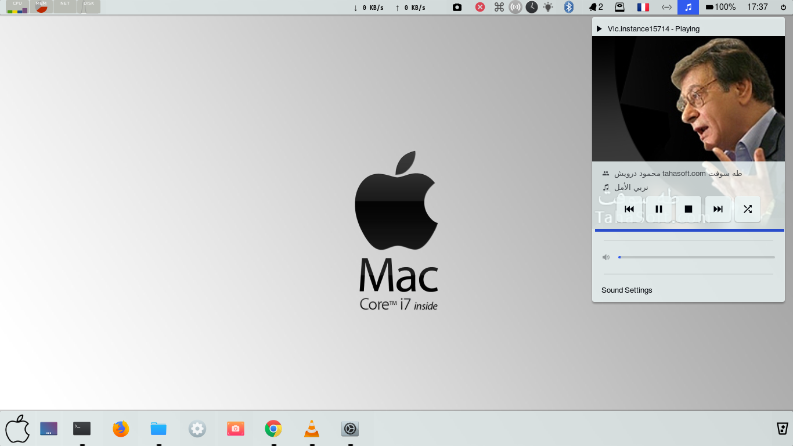This screenshot has width=793, height=446.
Task: Click the MEM memory monitor graph
Action: pos(41,7)
